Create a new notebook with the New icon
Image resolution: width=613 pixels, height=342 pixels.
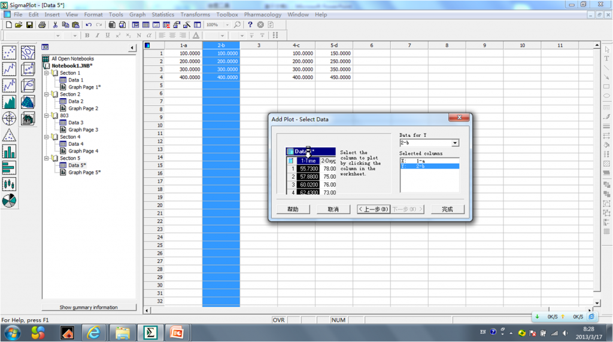pos(8,25)
